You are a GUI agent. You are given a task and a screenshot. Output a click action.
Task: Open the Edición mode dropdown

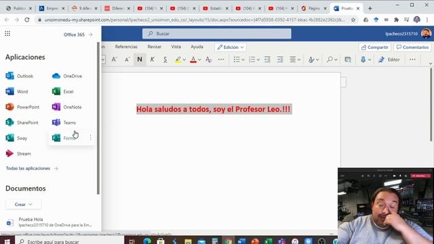231,47
